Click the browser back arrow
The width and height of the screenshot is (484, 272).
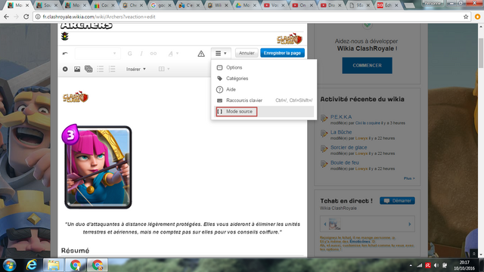pos(6,17)
